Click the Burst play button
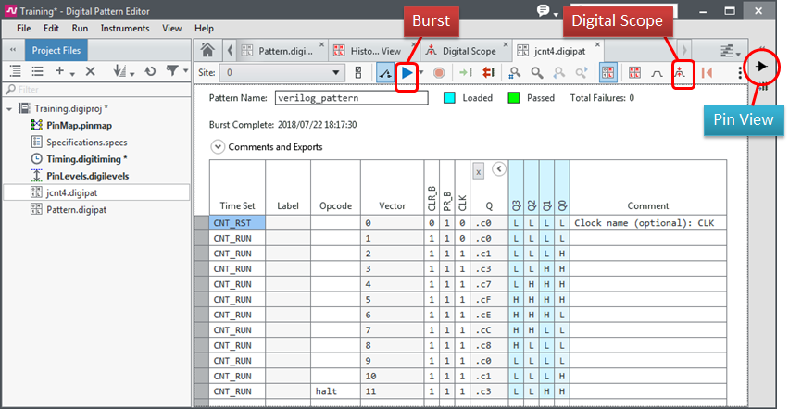789x409 pixels. tap(407, 73)
